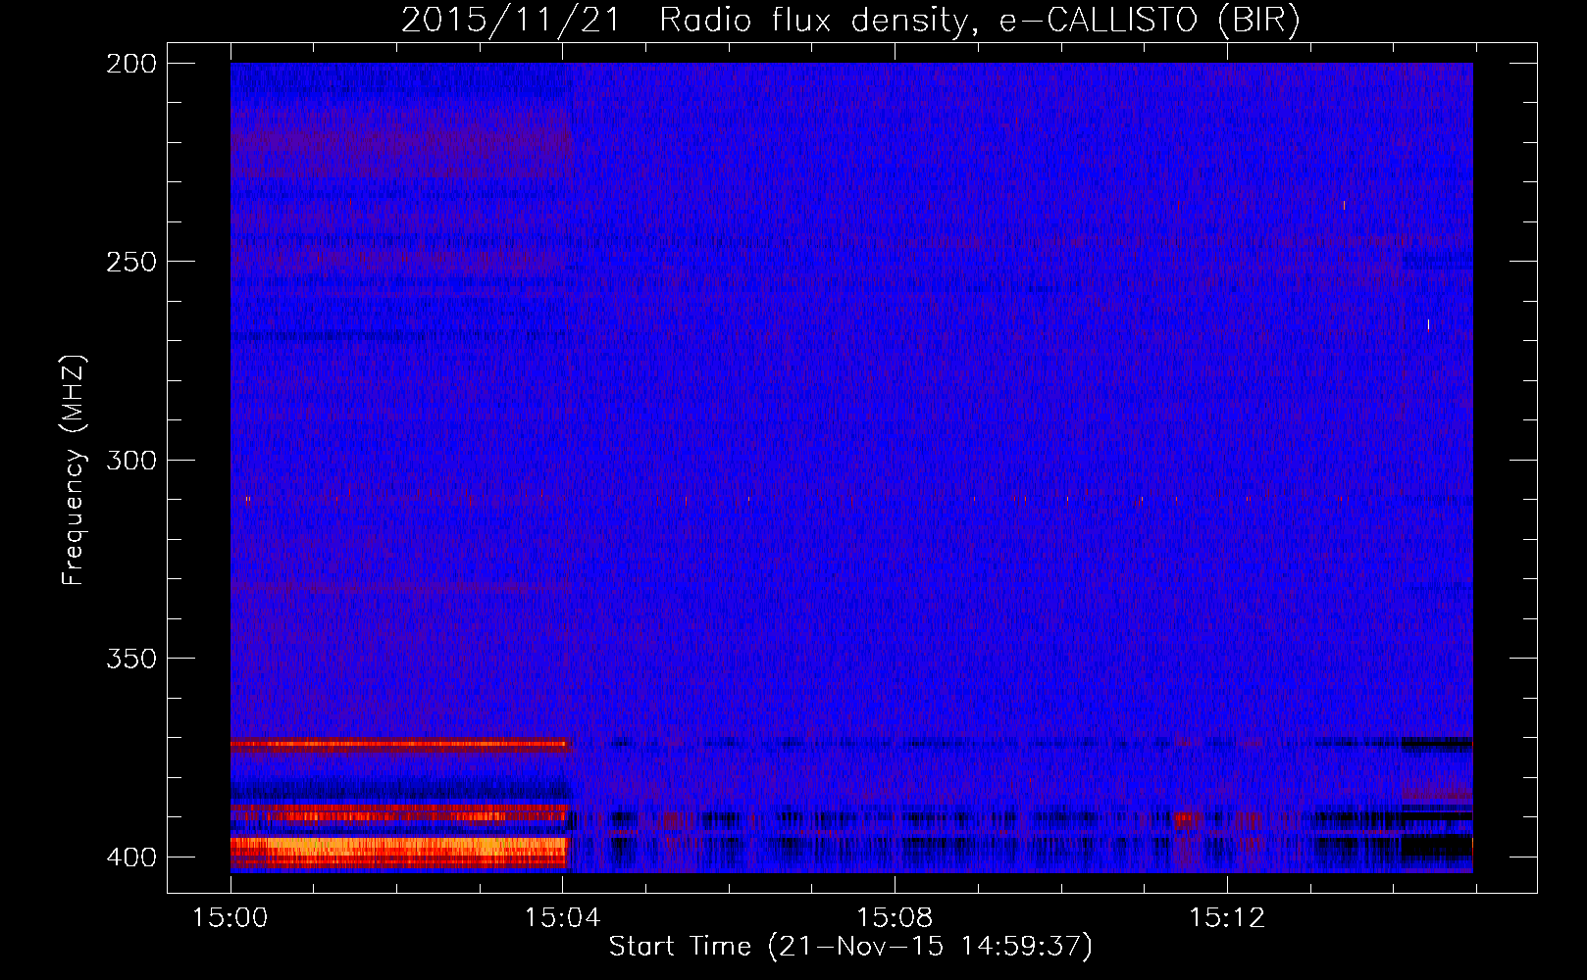Screen dimensions: 1587x980
Task: Click the thin red emission line near 372 MHz
Action: point(398,744)
